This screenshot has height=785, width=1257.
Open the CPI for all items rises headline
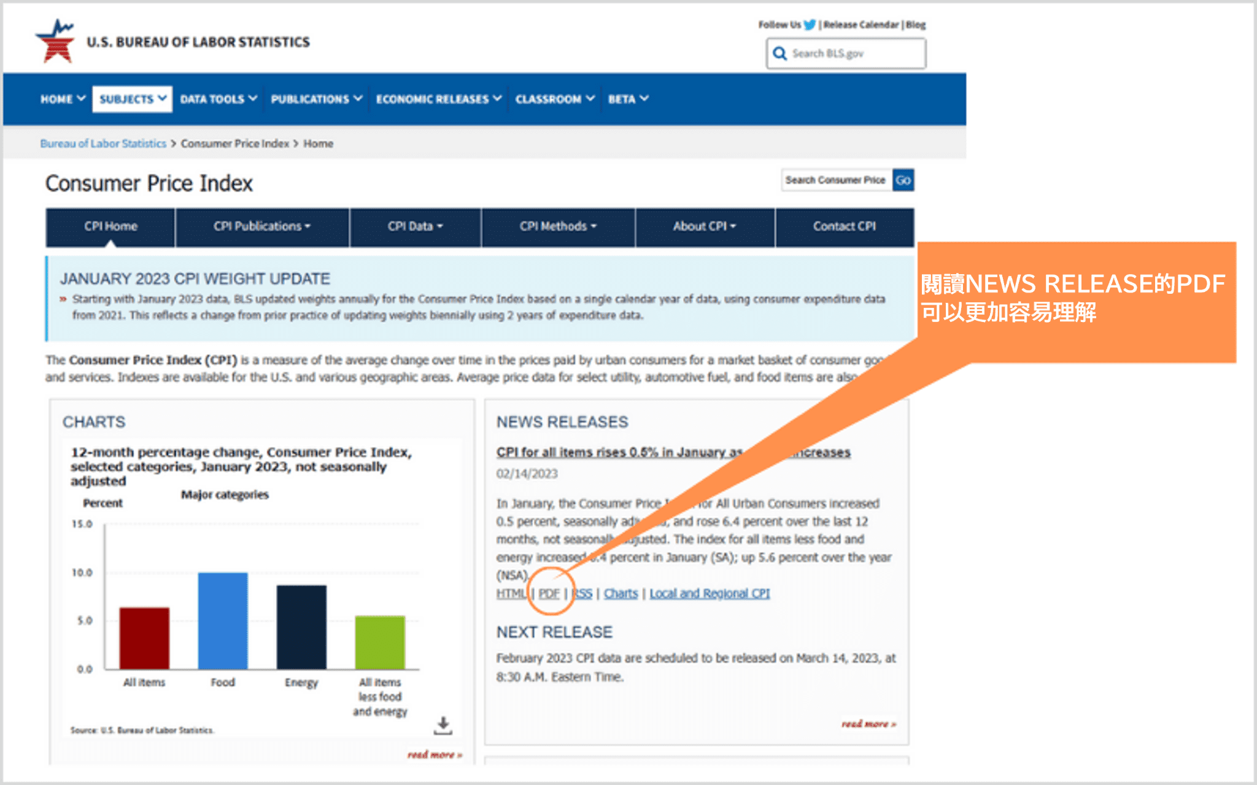click(x=673, y=452)
